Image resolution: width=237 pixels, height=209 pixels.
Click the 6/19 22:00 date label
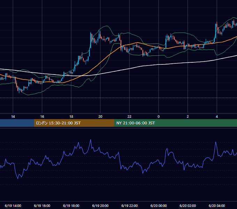tap(130, 206)
